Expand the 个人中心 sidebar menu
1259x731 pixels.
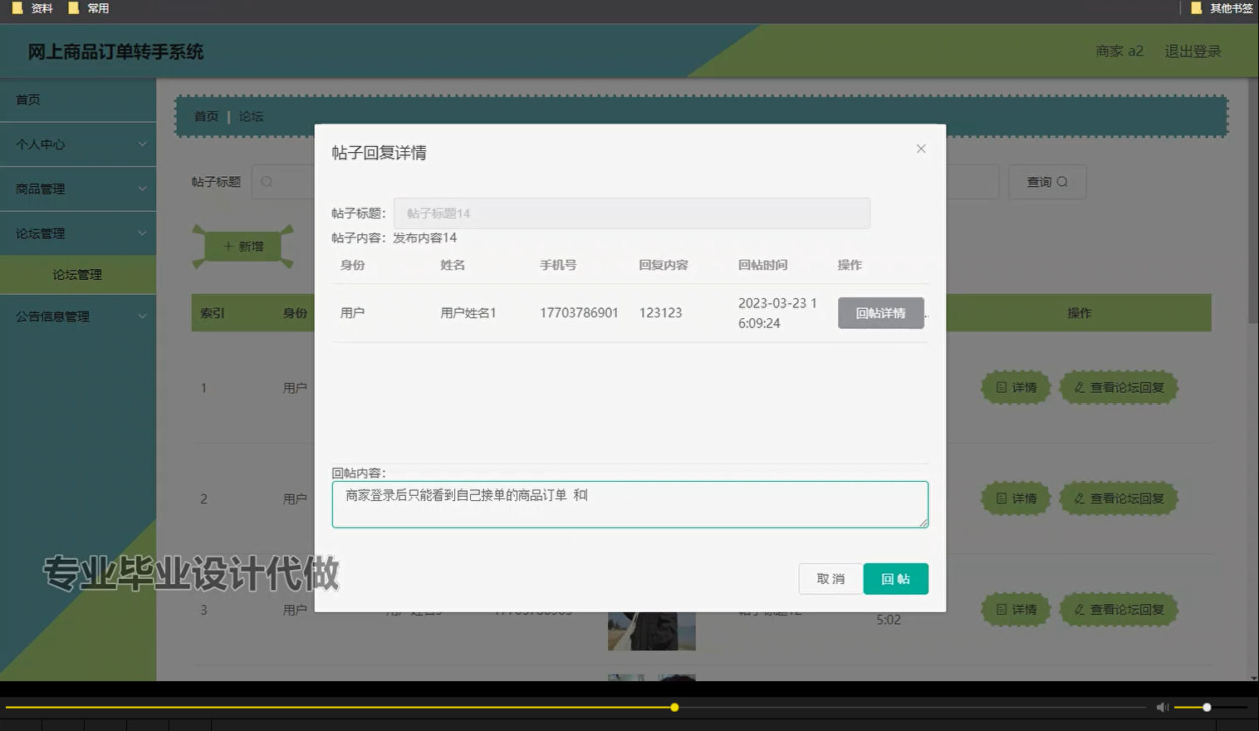(78, 144)
